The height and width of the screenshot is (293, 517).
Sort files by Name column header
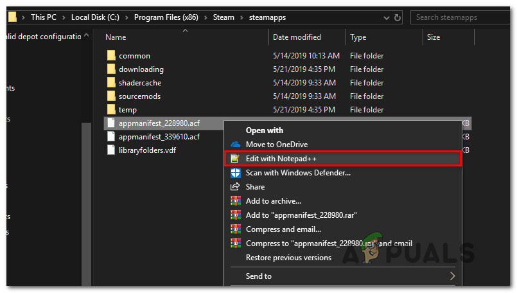(116, 37)
